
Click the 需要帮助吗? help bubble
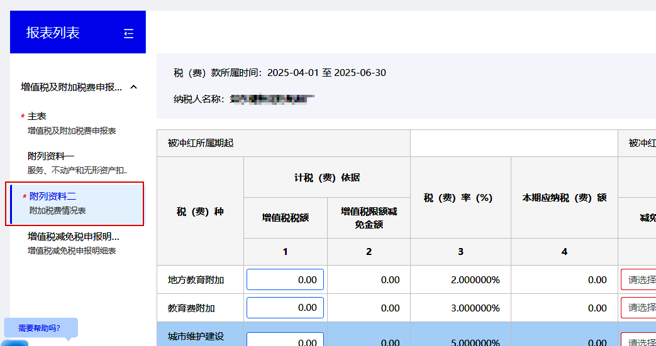click(41, 328)
